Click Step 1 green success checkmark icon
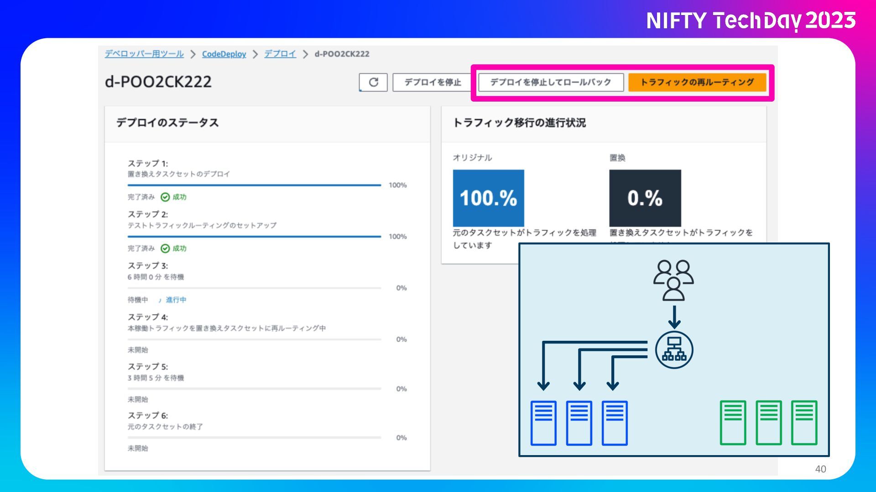This screenshot has width=876, height=492. [165, 197]
